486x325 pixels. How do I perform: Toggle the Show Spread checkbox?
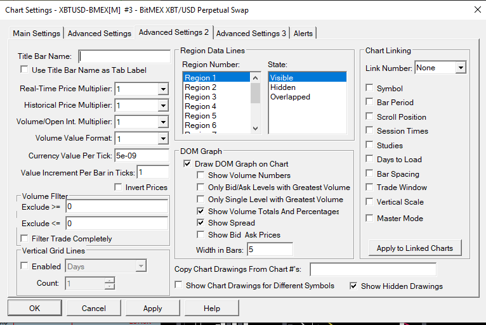(x=200, y=222)
